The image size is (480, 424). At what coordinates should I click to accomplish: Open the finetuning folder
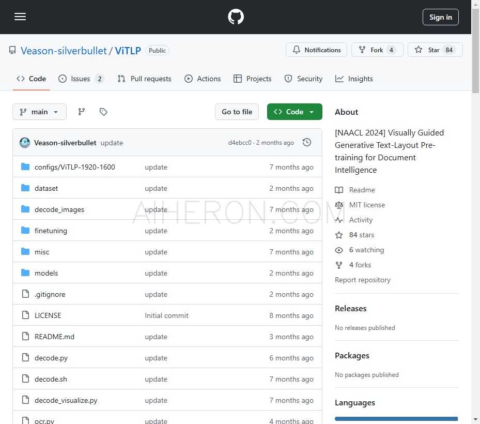click(51, 231)
